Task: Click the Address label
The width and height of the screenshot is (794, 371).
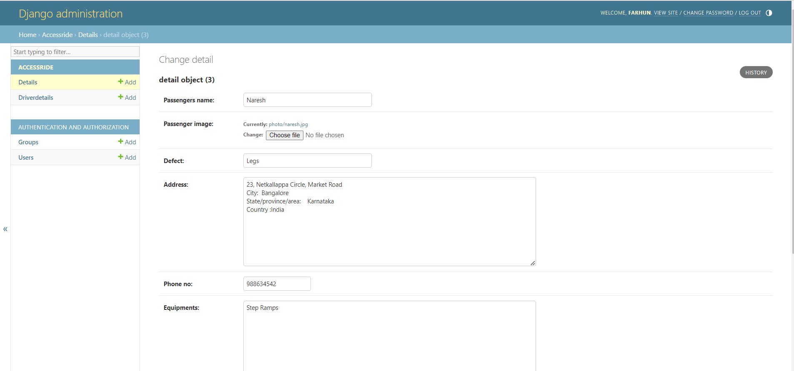Action: (176, 185)
